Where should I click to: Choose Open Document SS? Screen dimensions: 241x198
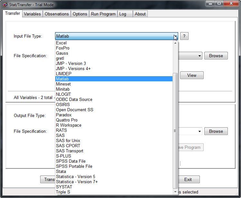point(114,110)
